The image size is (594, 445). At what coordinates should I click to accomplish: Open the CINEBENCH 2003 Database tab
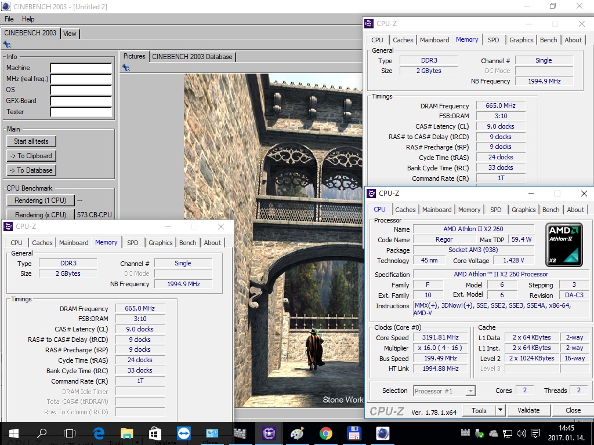click(x=192, y=57)
